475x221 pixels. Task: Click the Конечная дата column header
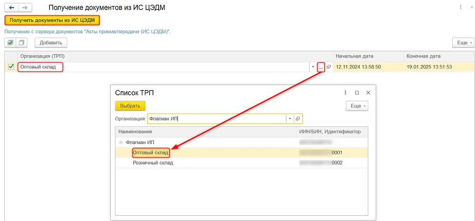[439, 57]
